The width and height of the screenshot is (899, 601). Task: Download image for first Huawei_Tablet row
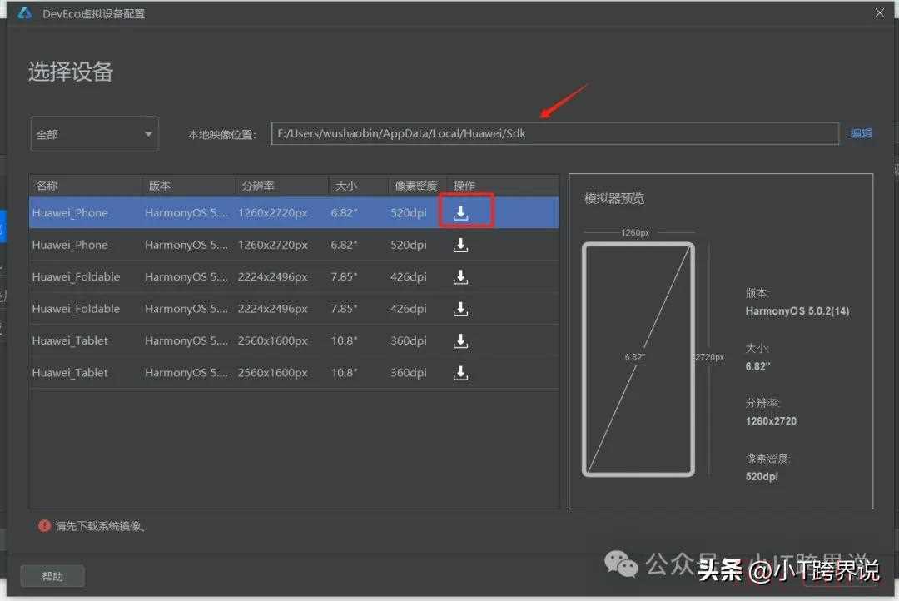coord(460,341)
